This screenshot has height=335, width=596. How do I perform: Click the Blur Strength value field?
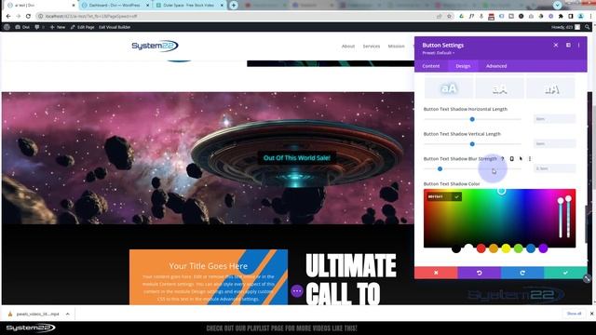[554, 168]
